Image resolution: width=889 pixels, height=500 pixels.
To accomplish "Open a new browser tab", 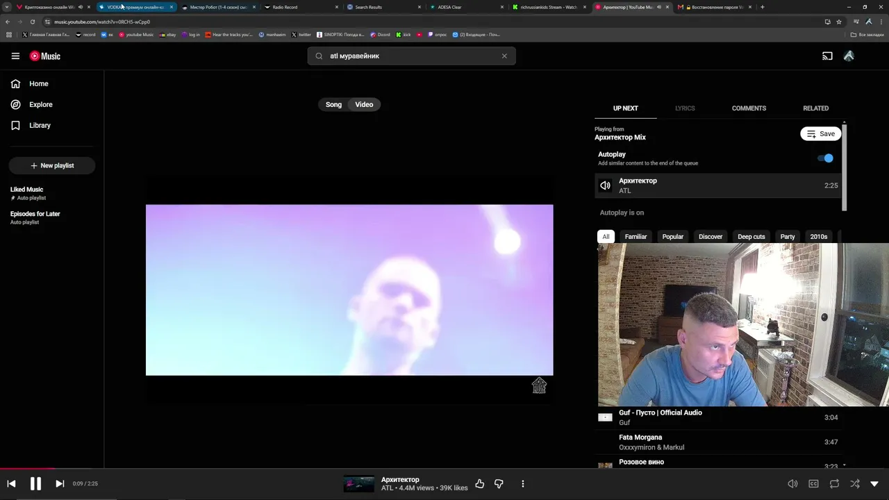I will tap(762, 7).
